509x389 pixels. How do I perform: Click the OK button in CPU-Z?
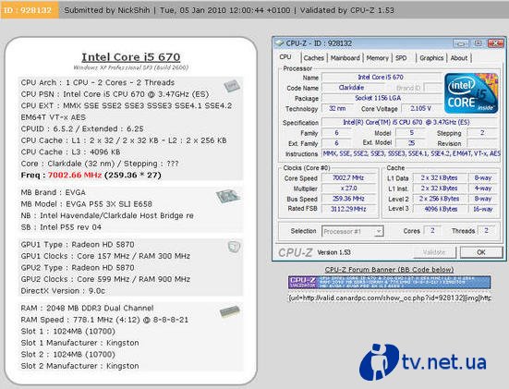481,252
